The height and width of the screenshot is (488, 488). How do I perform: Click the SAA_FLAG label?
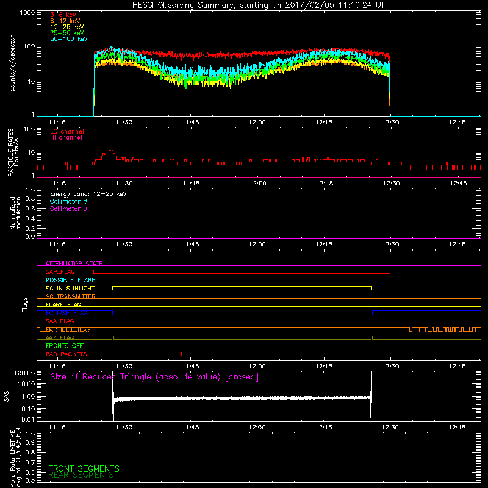pos(60,321)
